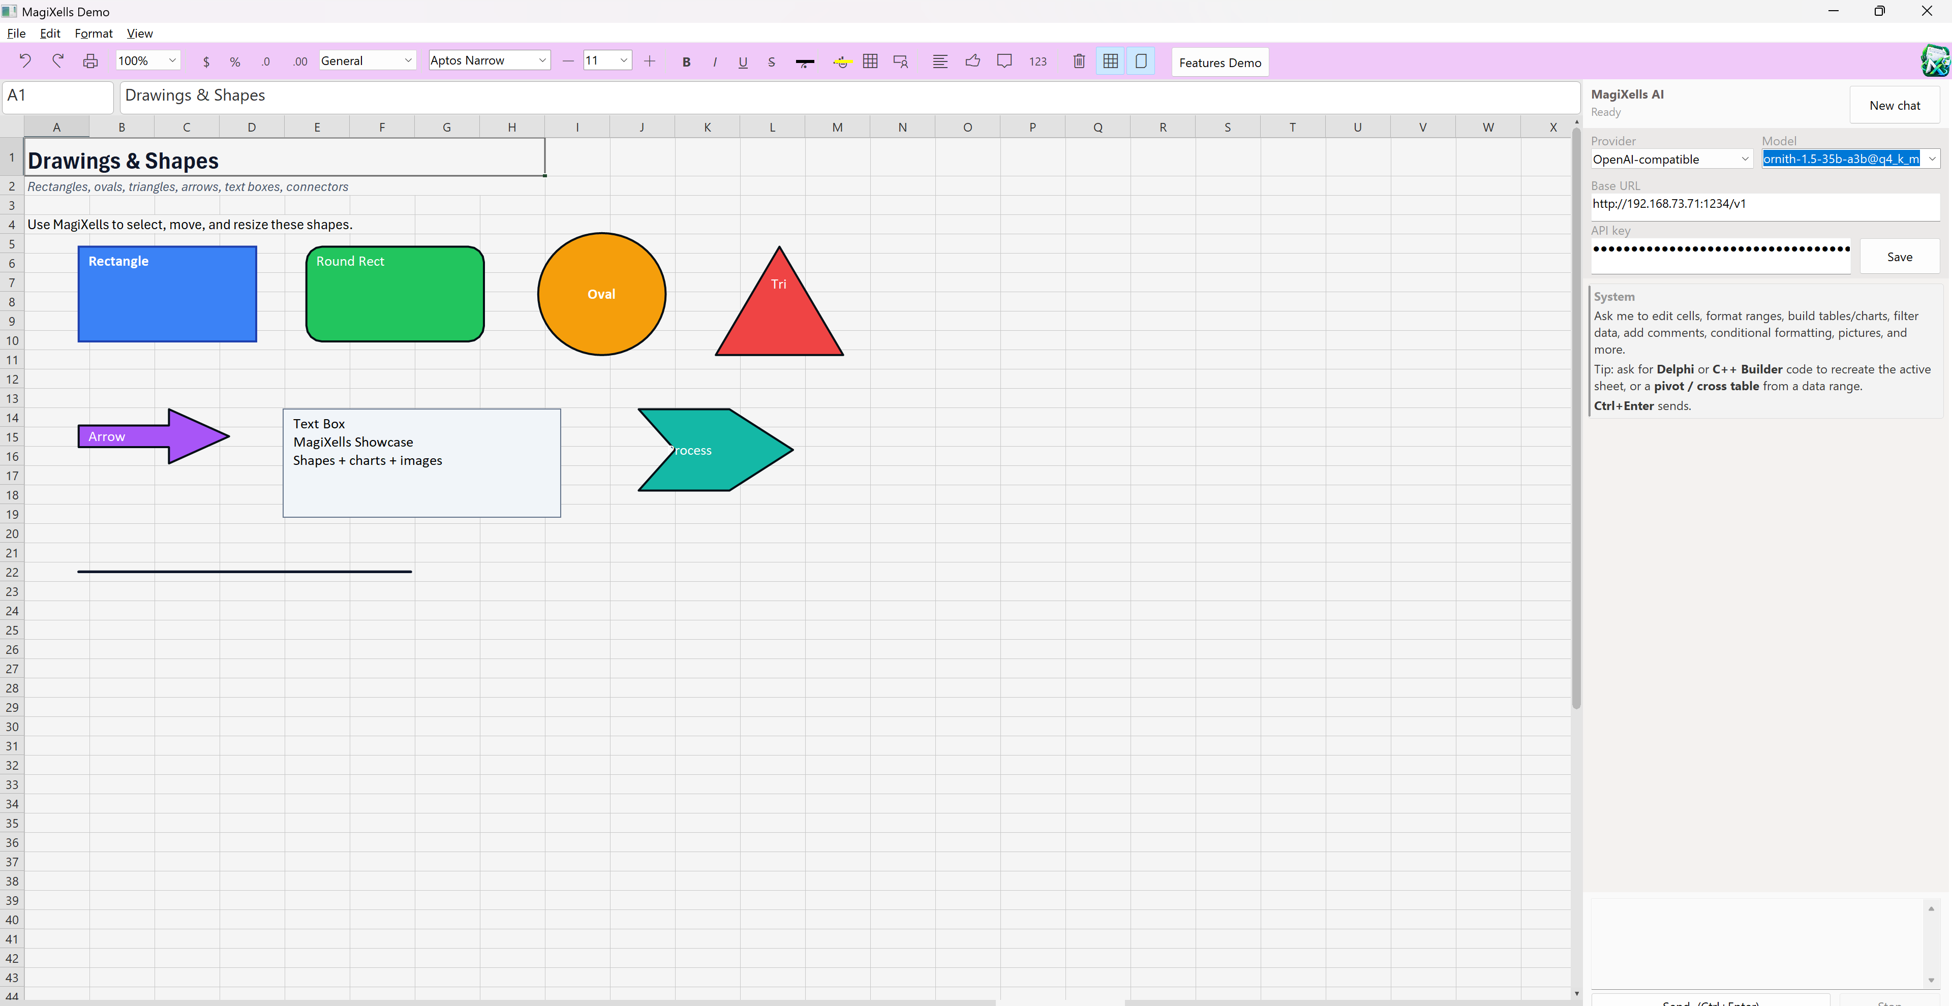The width and height of the screenshot is (1952, 1006).
Task: Apply currency format with dollar icon
Action: coord(206,61)
